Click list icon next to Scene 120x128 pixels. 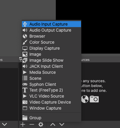click(x=25, y=78)
